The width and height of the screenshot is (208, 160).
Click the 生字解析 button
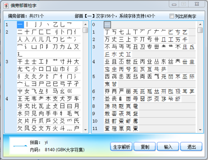[x=121, y=147]
